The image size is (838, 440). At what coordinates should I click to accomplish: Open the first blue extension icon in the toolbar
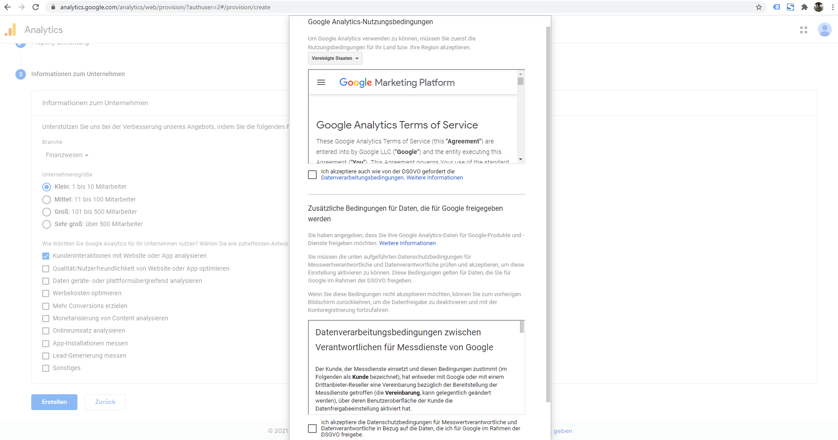click(777, 7)
